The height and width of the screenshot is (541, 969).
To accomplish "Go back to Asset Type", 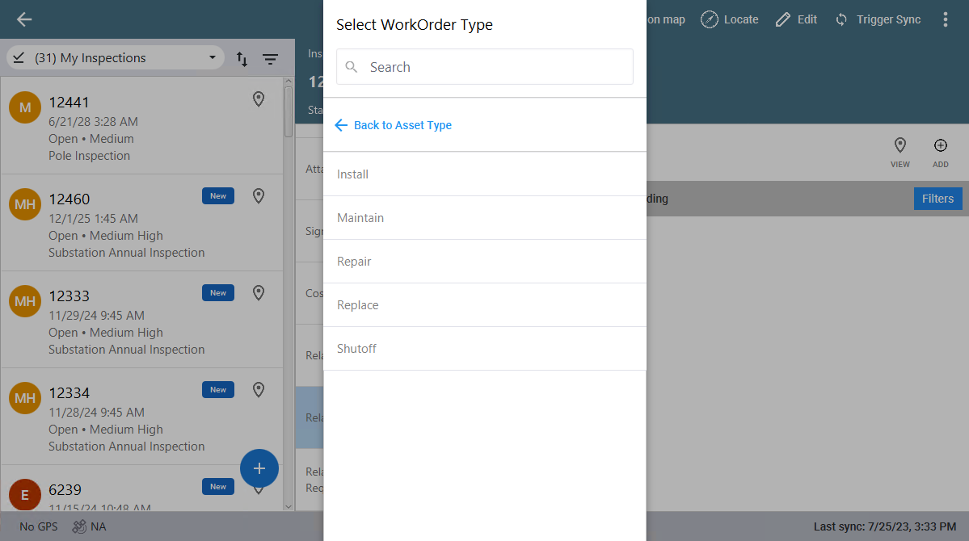I will point(394,125).
